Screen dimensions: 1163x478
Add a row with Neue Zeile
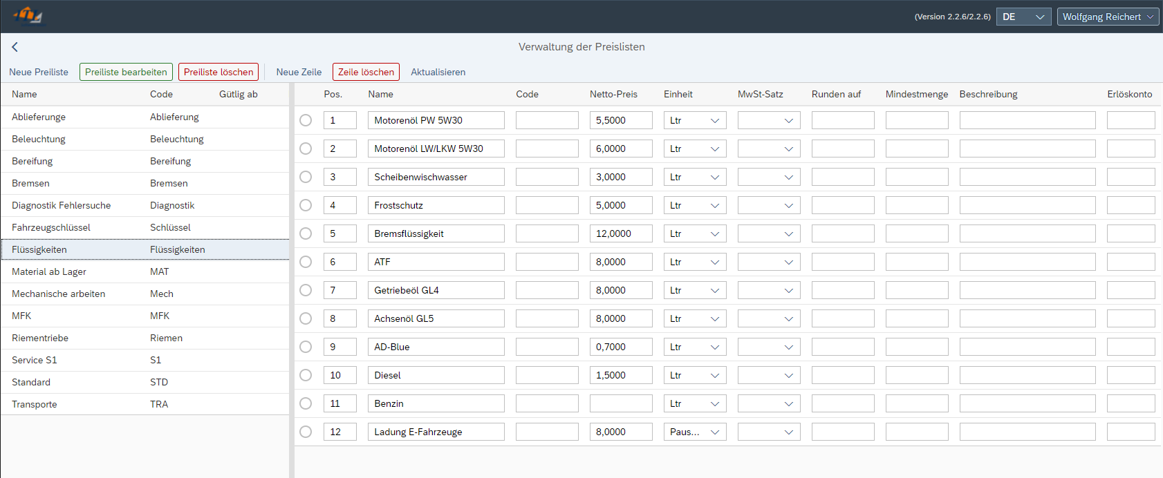point(299,72)
